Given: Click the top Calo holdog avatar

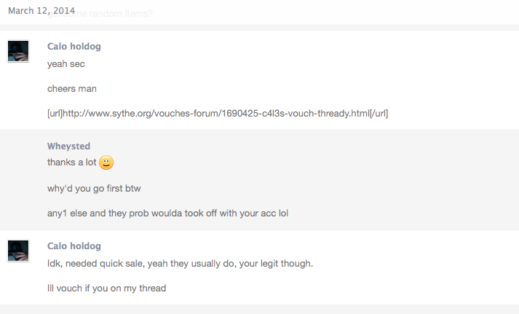Looking at the screenshot, I should 18,51.
